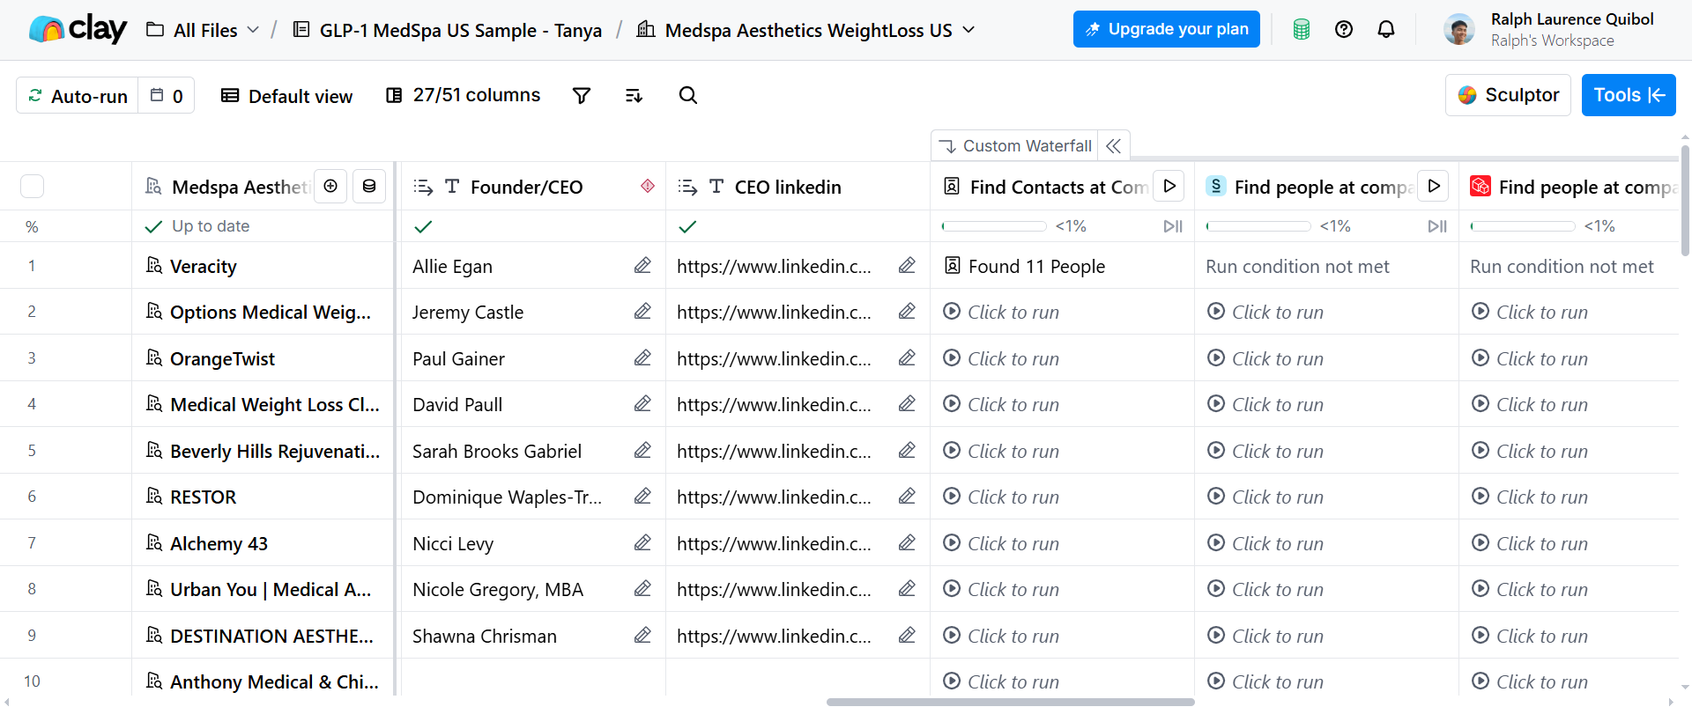Open LinkedIn URL in Jeremy Castle row
Screen dimensions: 1692x707
[x=774, y=312]
